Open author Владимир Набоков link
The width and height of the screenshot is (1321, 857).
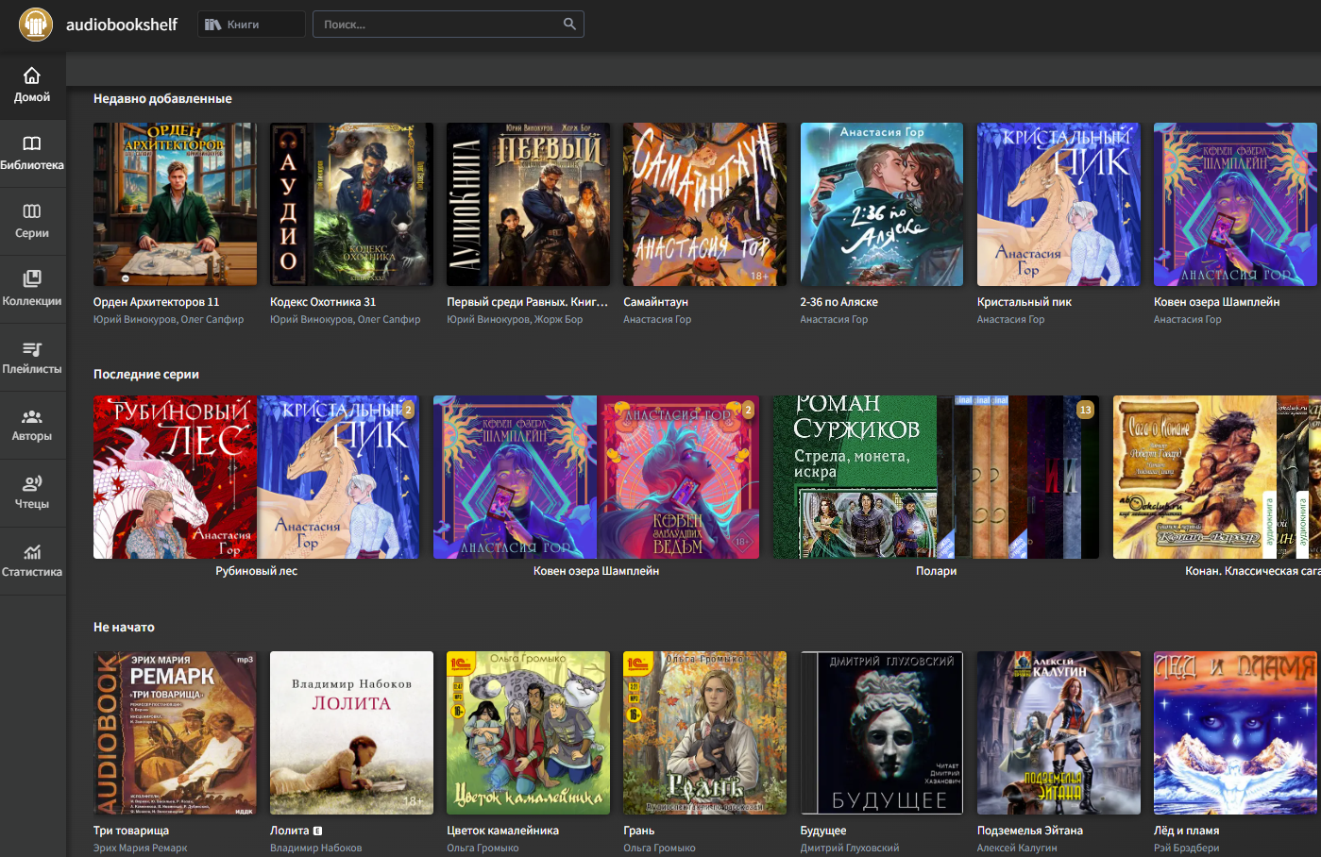coord(315,849)
